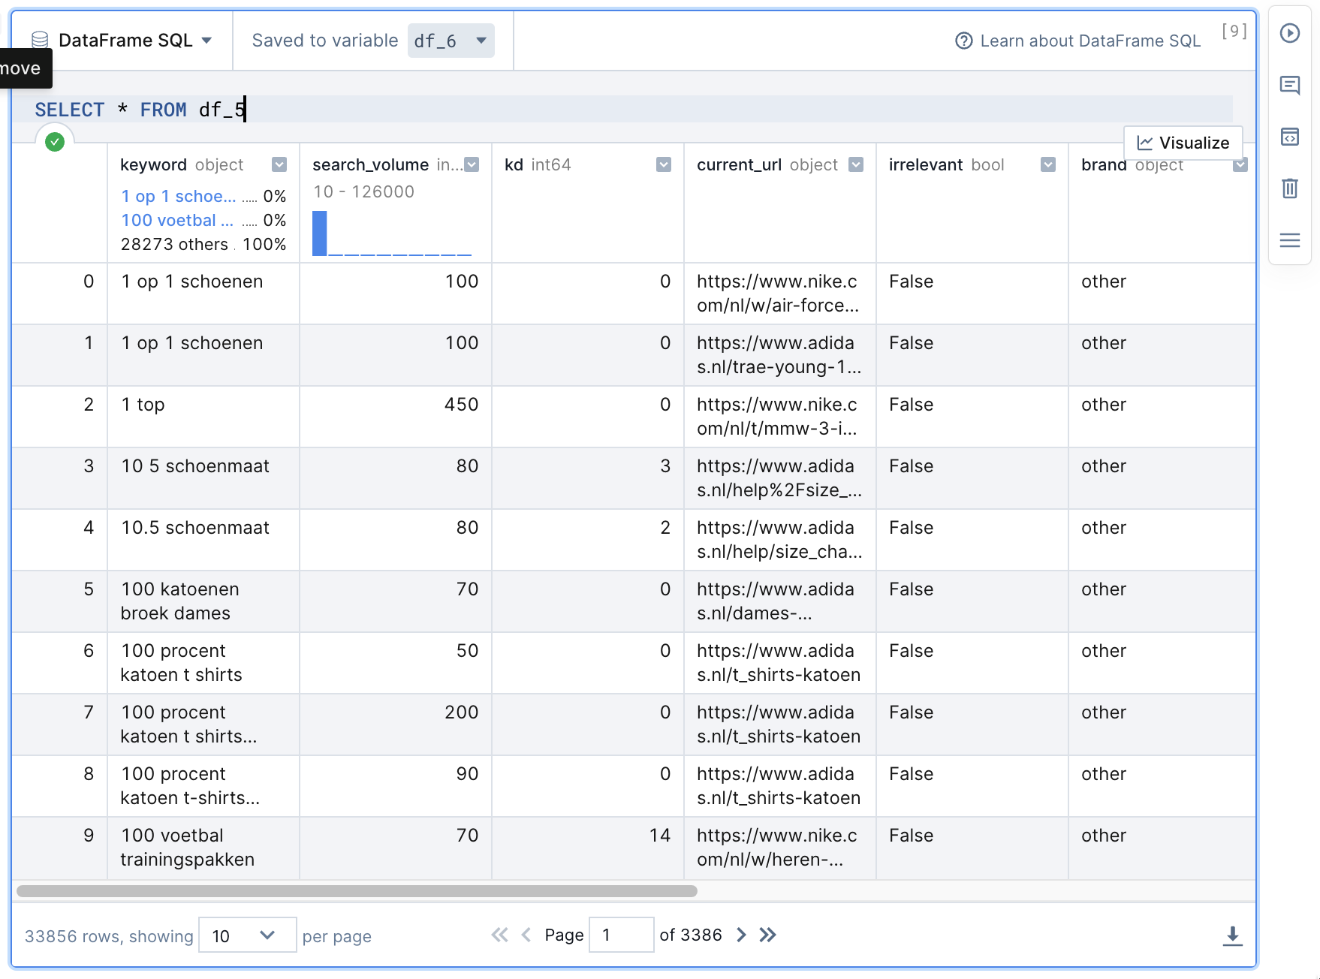
Task: Click '1 op 1 schoe...' keyword summary link
Action: 178,196
